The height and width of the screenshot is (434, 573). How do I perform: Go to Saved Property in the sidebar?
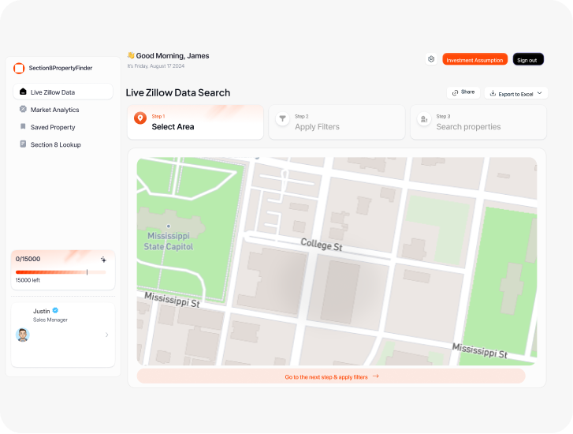pyautogui.click(x=53, y=127)
